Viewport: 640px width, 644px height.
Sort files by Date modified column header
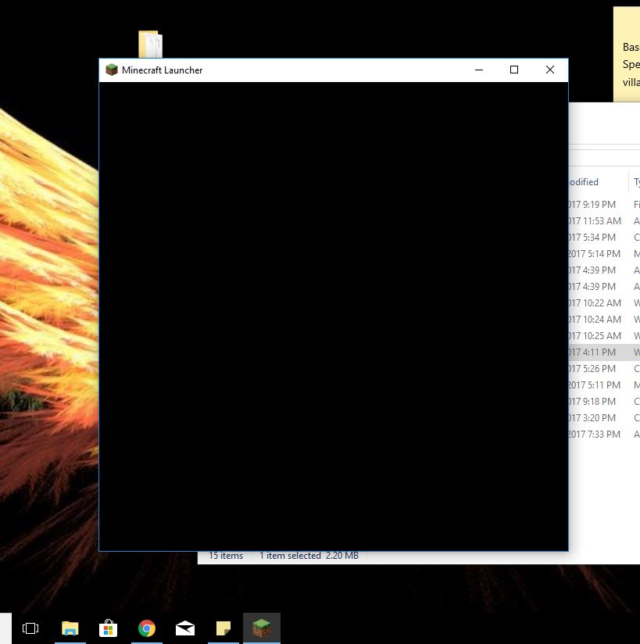(x=585, y=182)
